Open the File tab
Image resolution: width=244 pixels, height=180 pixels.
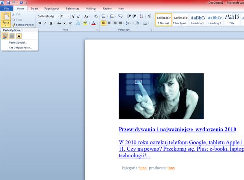[6, 8]
